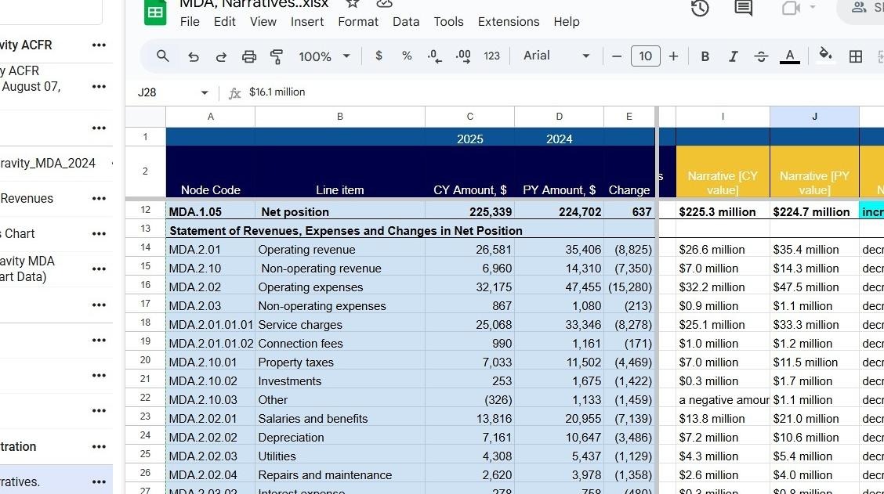This screenshot has width=884, height=494.
Task: Select row 14 header
Action: pos(146,247)
